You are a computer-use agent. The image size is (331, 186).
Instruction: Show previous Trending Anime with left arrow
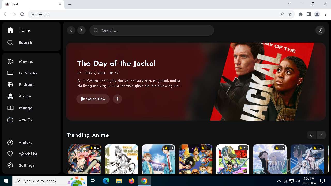coord(312,135)
